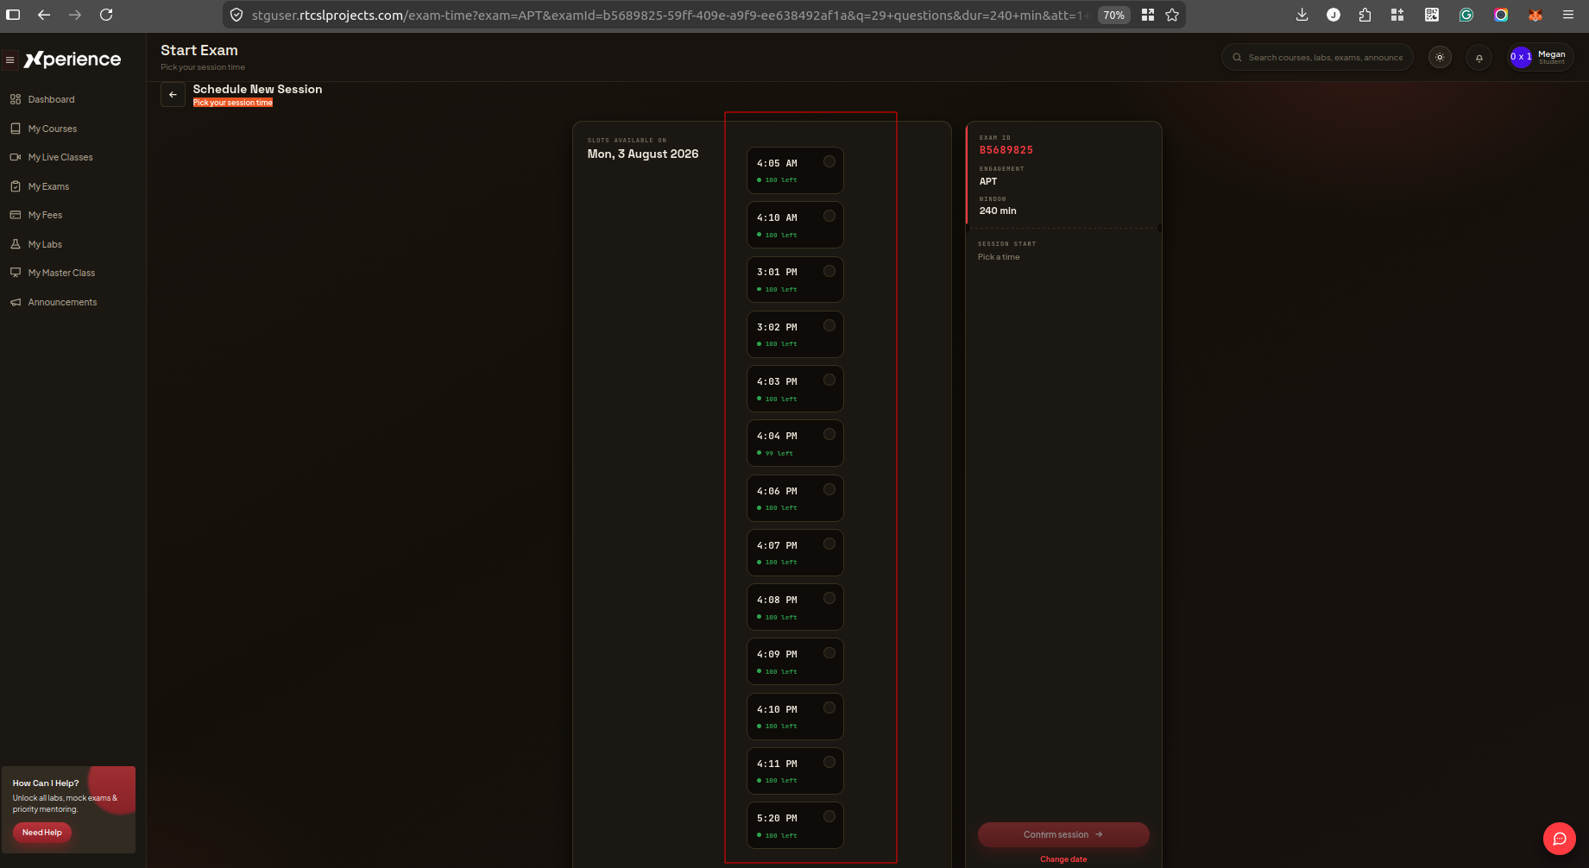Viewport: 1589px width, 868px height.
Task: Select the 4:06 PM slot radio button
Action: (x=829, y=489)
